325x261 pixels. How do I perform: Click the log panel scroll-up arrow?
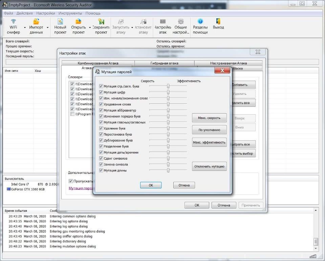click(x=316, y=210)
